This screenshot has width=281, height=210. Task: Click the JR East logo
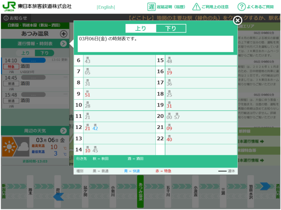(9, 7)
